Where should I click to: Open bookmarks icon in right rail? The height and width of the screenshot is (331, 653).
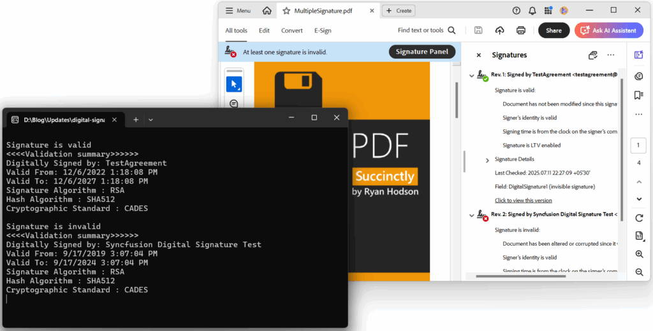(638, 95)
